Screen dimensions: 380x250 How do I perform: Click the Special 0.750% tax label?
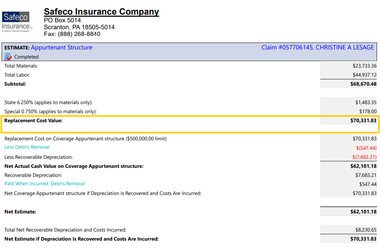tap(51, 111)
